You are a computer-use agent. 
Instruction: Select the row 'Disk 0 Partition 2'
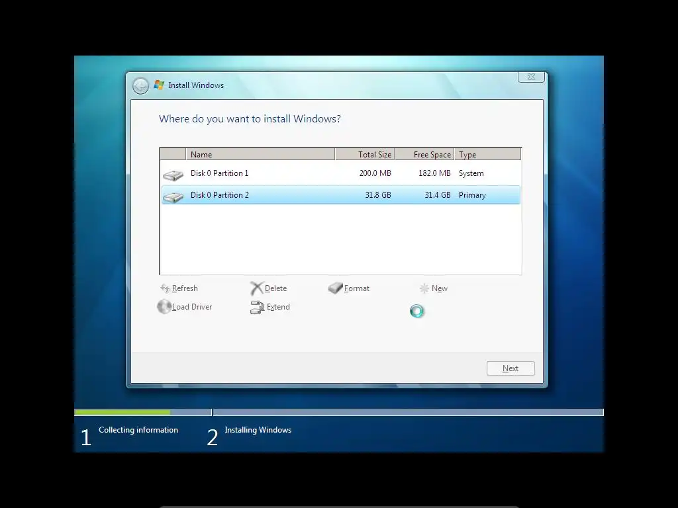point(341,195)
